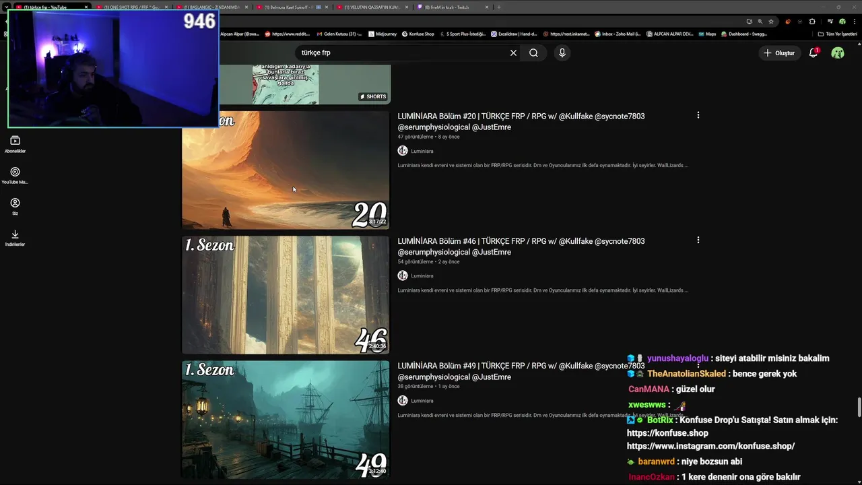862x485 pixels.
Task: Open reddit bookmark in bookmarks bar
Action: tap(288, 34)
